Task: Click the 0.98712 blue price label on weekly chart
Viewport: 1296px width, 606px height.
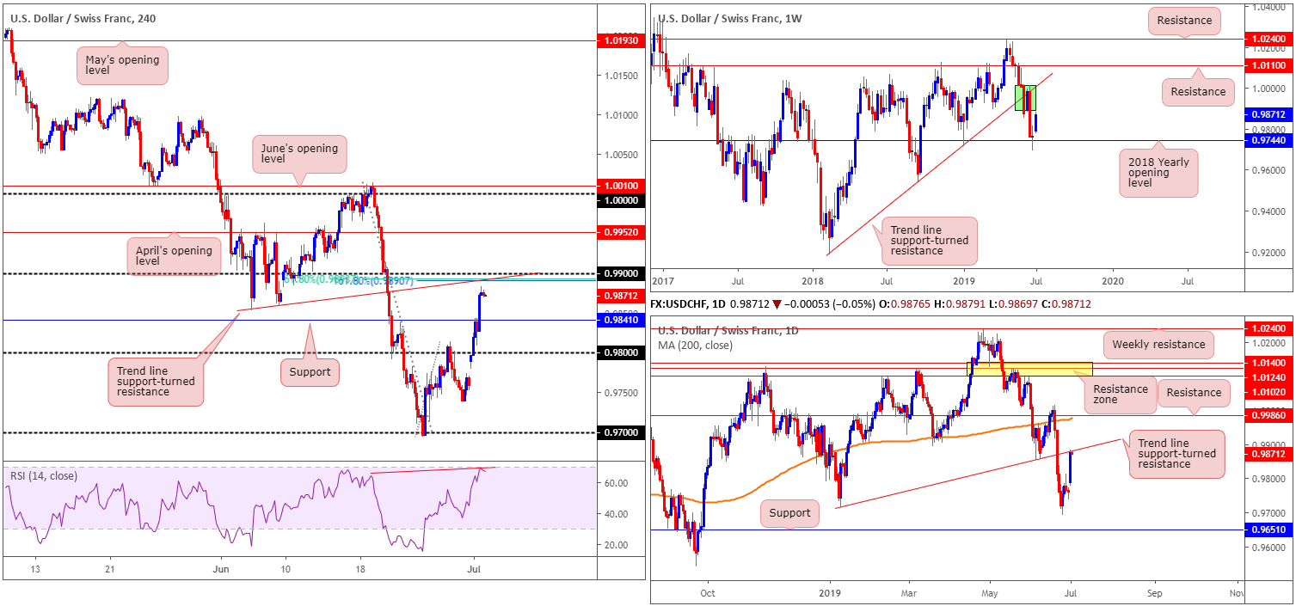Action: tap(1268, 113)
